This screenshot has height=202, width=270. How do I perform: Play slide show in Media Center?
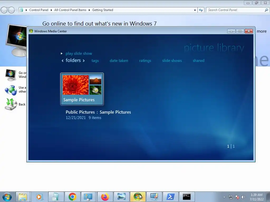79,53
